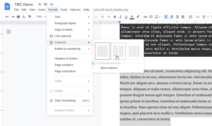This screenshot has height=126, width=212.
Task: Close the open Format menu
Action: [x=53, y=10]
